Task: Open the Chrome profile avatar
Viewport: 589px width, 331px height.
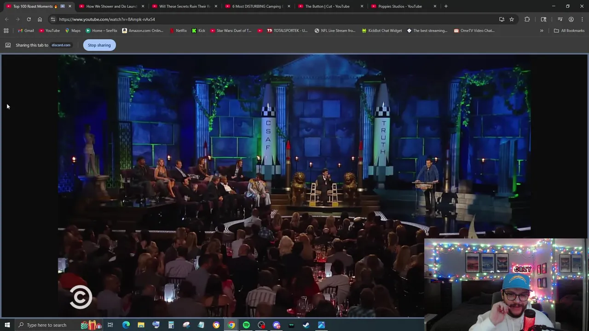Action: click(571, 19)
